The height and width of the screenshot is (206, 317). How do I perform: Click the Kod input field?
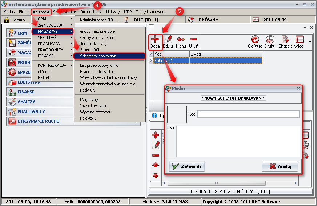click(x=248, y=114)
